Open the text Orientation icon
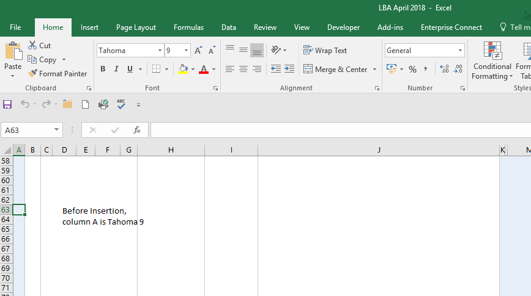Viewport: 531px width, 296px height. 276,50
